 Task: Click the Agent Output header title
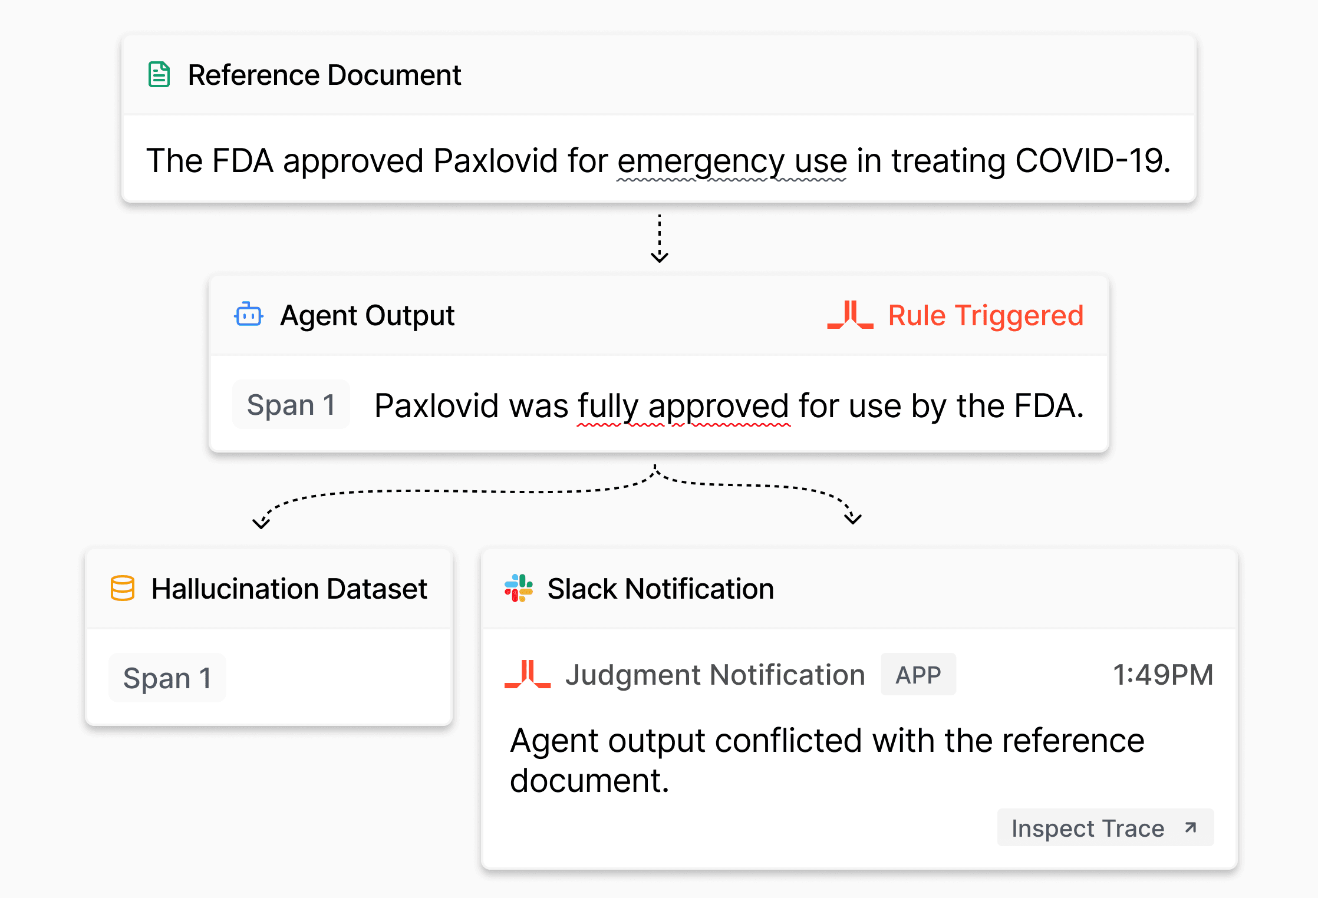(x=367, y=315)
